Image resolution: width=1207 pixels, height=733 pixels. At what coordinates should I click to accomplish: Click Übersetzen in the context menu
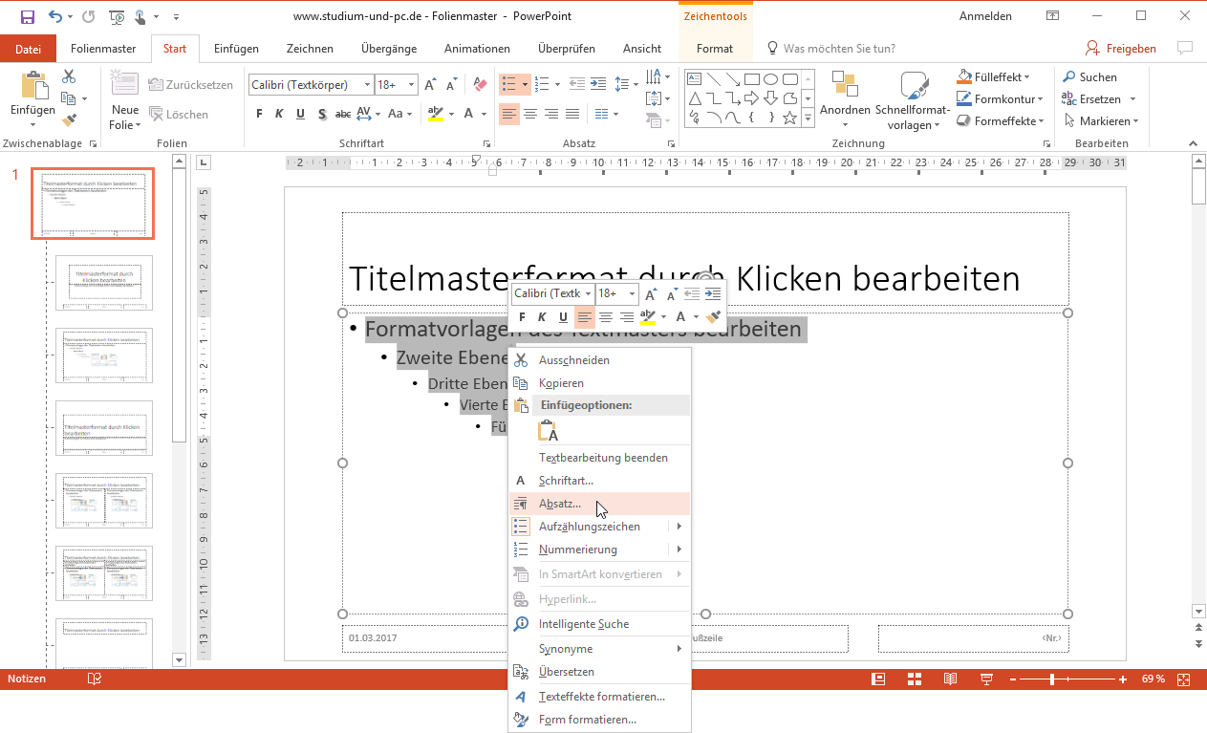[599, 672]
